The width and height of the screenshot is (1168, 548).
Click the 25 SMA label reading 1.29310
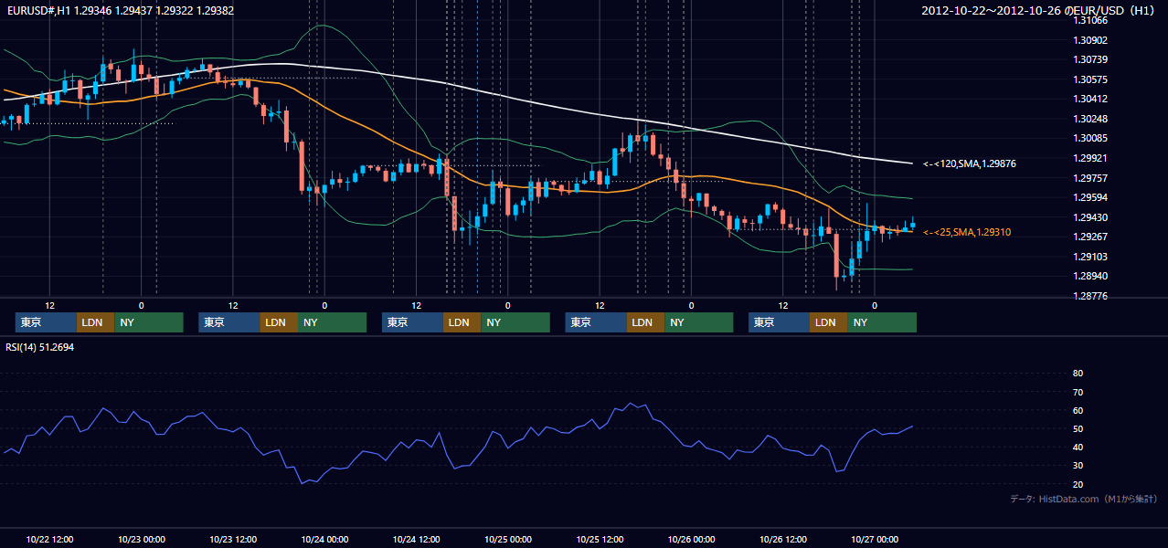tap(967, 233)
